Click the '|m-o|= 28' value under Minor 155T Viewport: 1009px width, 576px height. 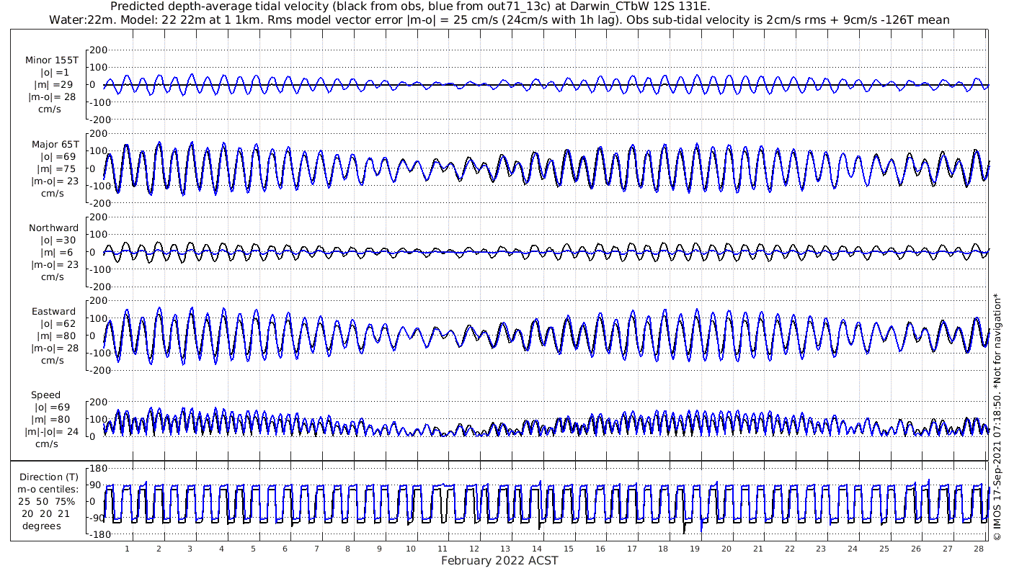52,97
